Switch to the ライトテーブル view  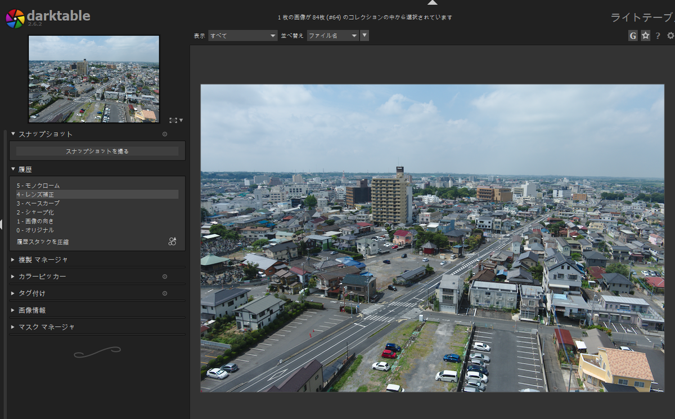(643, 17)
